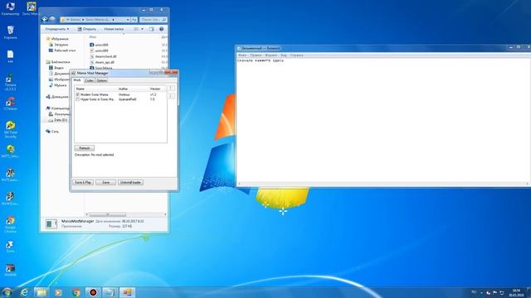Move selected mod up with arrow button

coord(172,89)
